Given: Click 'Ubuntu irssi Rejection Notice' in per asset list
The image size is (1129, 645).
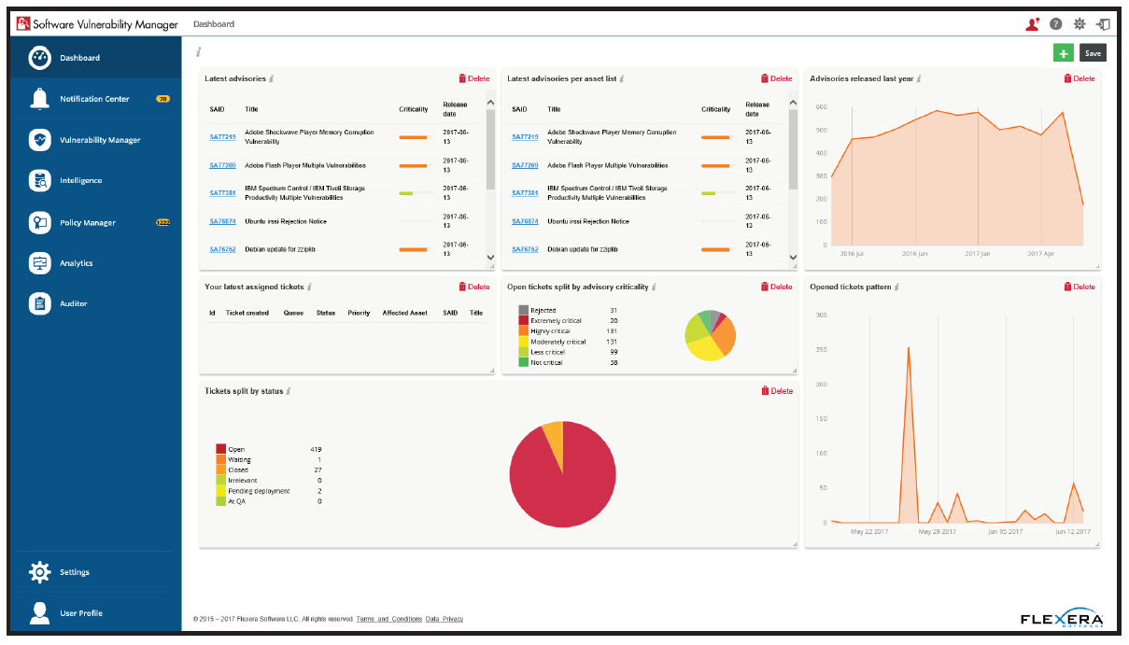Looking at the screenshot, I should click(588, 221).
